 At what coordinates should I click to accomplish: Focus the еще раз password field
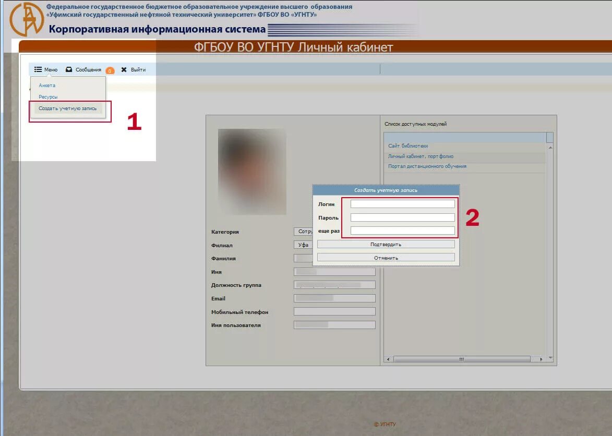tap(402, 231)
